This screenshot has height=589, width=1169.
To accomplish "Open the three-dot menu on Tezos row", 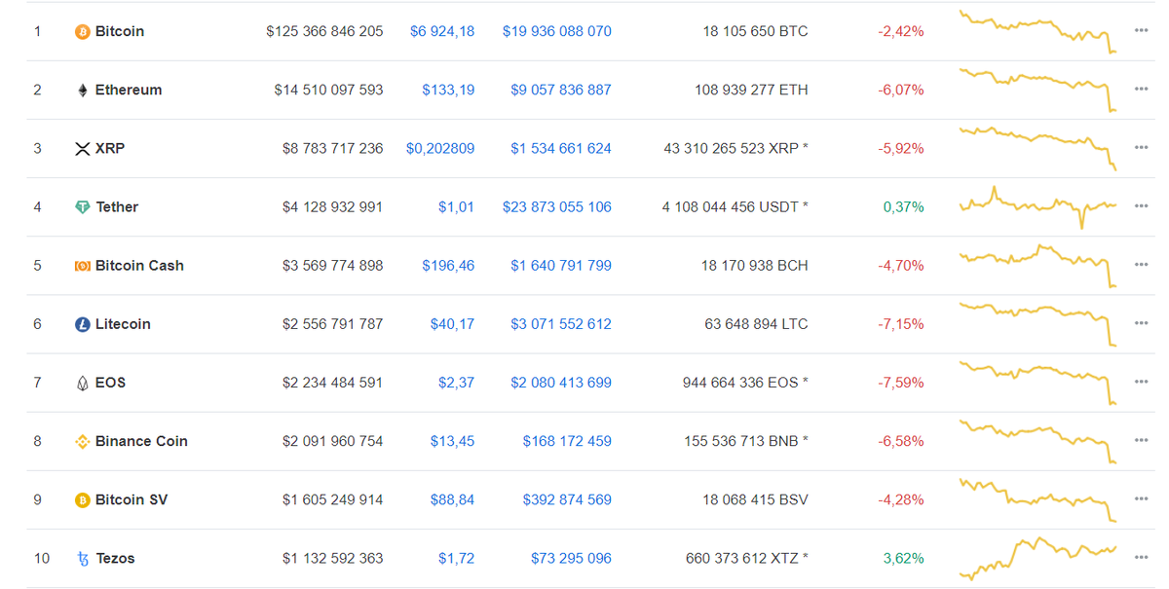I will 1140,558.
